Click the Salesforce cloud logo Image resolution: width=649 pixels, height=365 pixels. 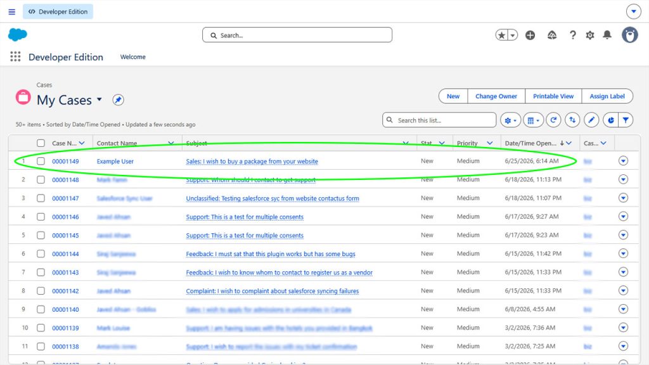(x=17, y=35)
